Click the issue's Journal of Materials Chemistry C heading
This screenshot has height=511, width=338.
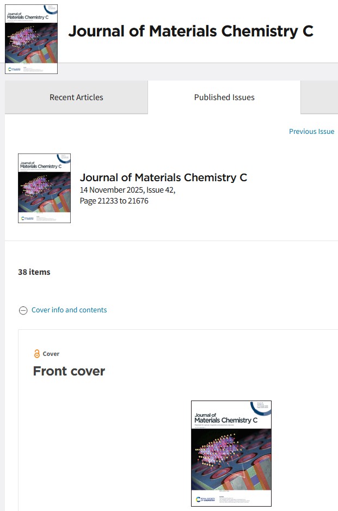coord(163,177)
